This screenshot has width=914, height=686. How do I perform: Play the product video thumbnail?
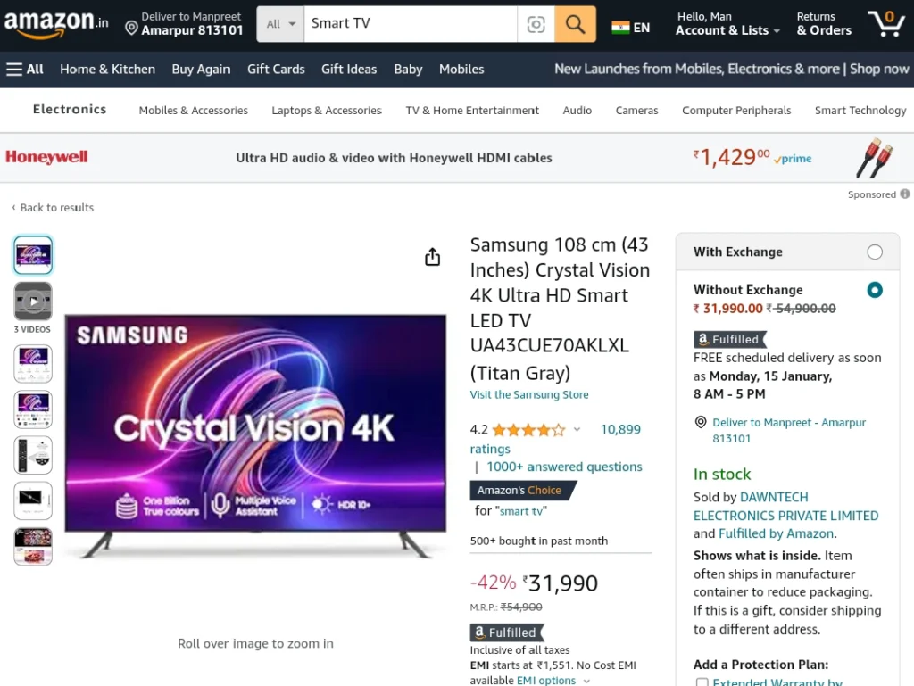pyautogui.click(x=33, y=301)
